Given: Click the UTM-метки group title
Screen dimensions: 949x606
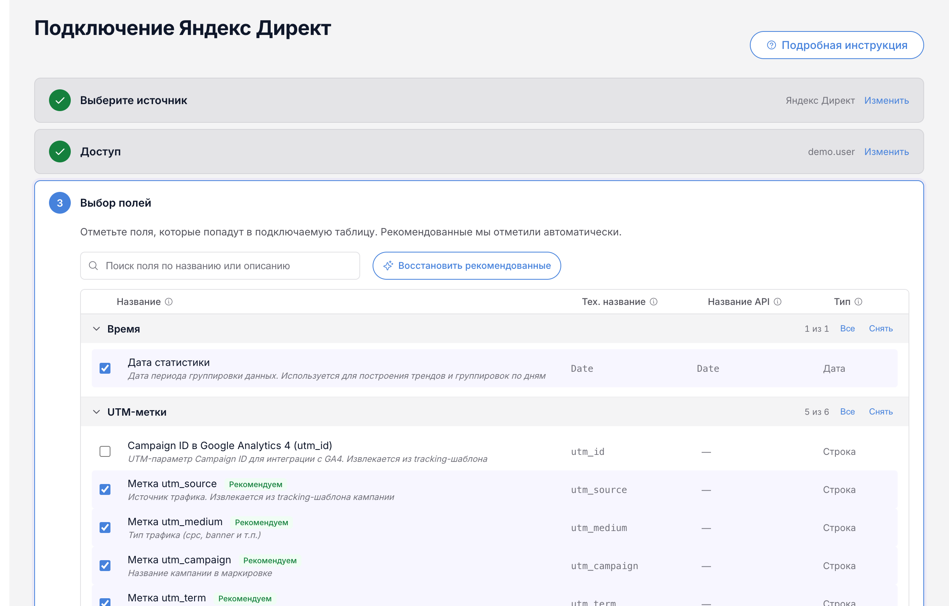Looking at the screenshot, I should 137,412.
